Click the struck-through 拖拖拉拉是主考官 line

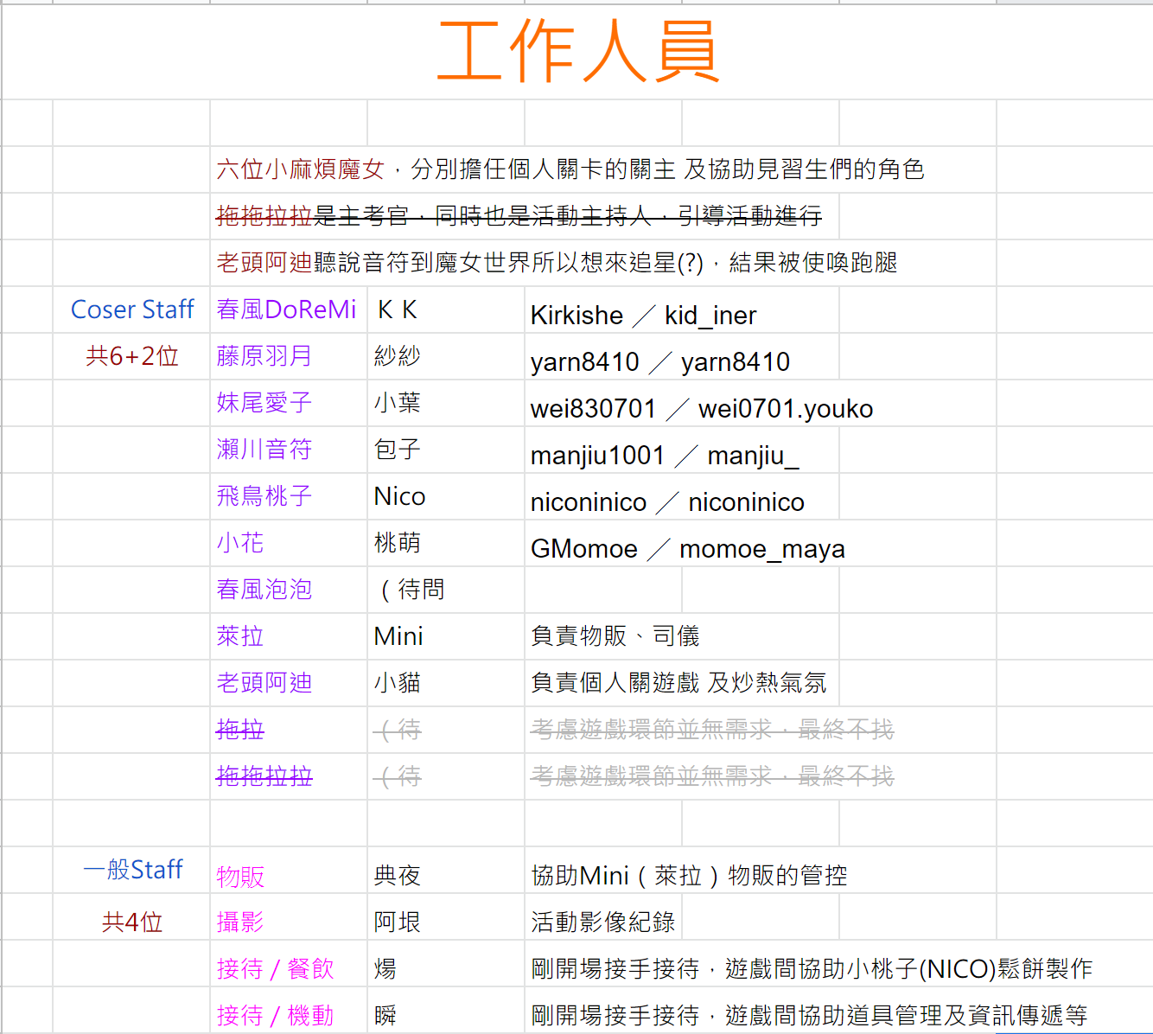coord(519,216)
